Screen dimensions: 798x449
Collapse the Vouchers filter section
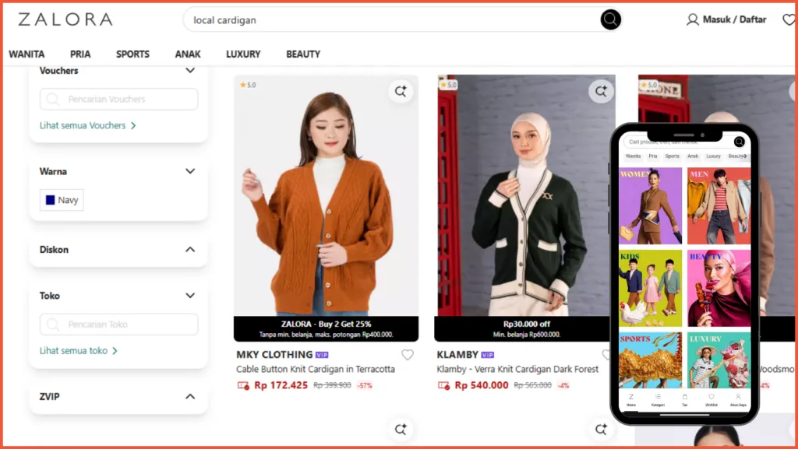point(190,71)
